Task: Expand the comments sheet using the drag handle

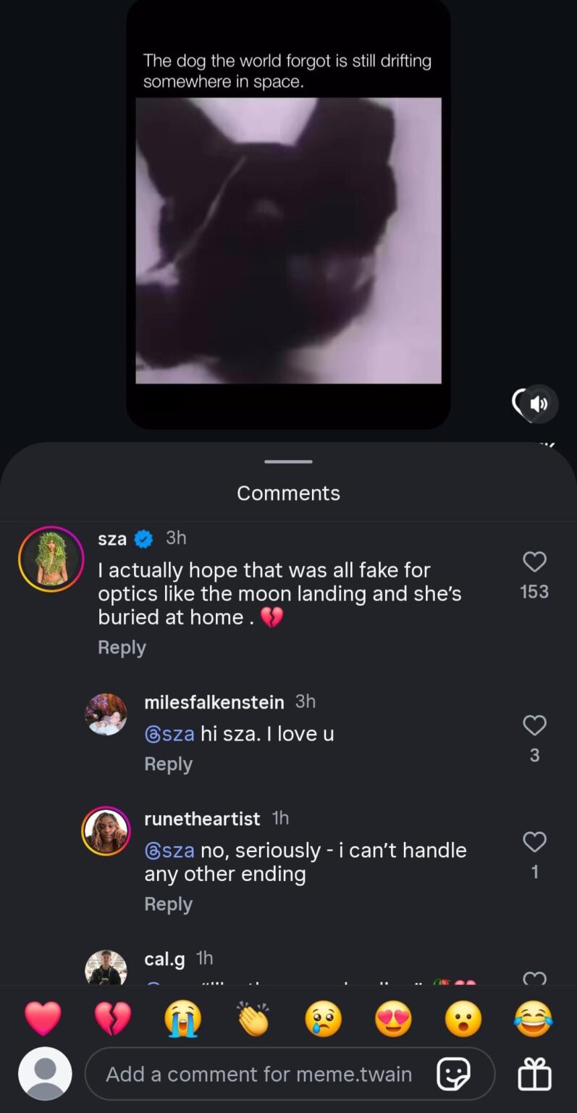Action: (x=288, y=461)
